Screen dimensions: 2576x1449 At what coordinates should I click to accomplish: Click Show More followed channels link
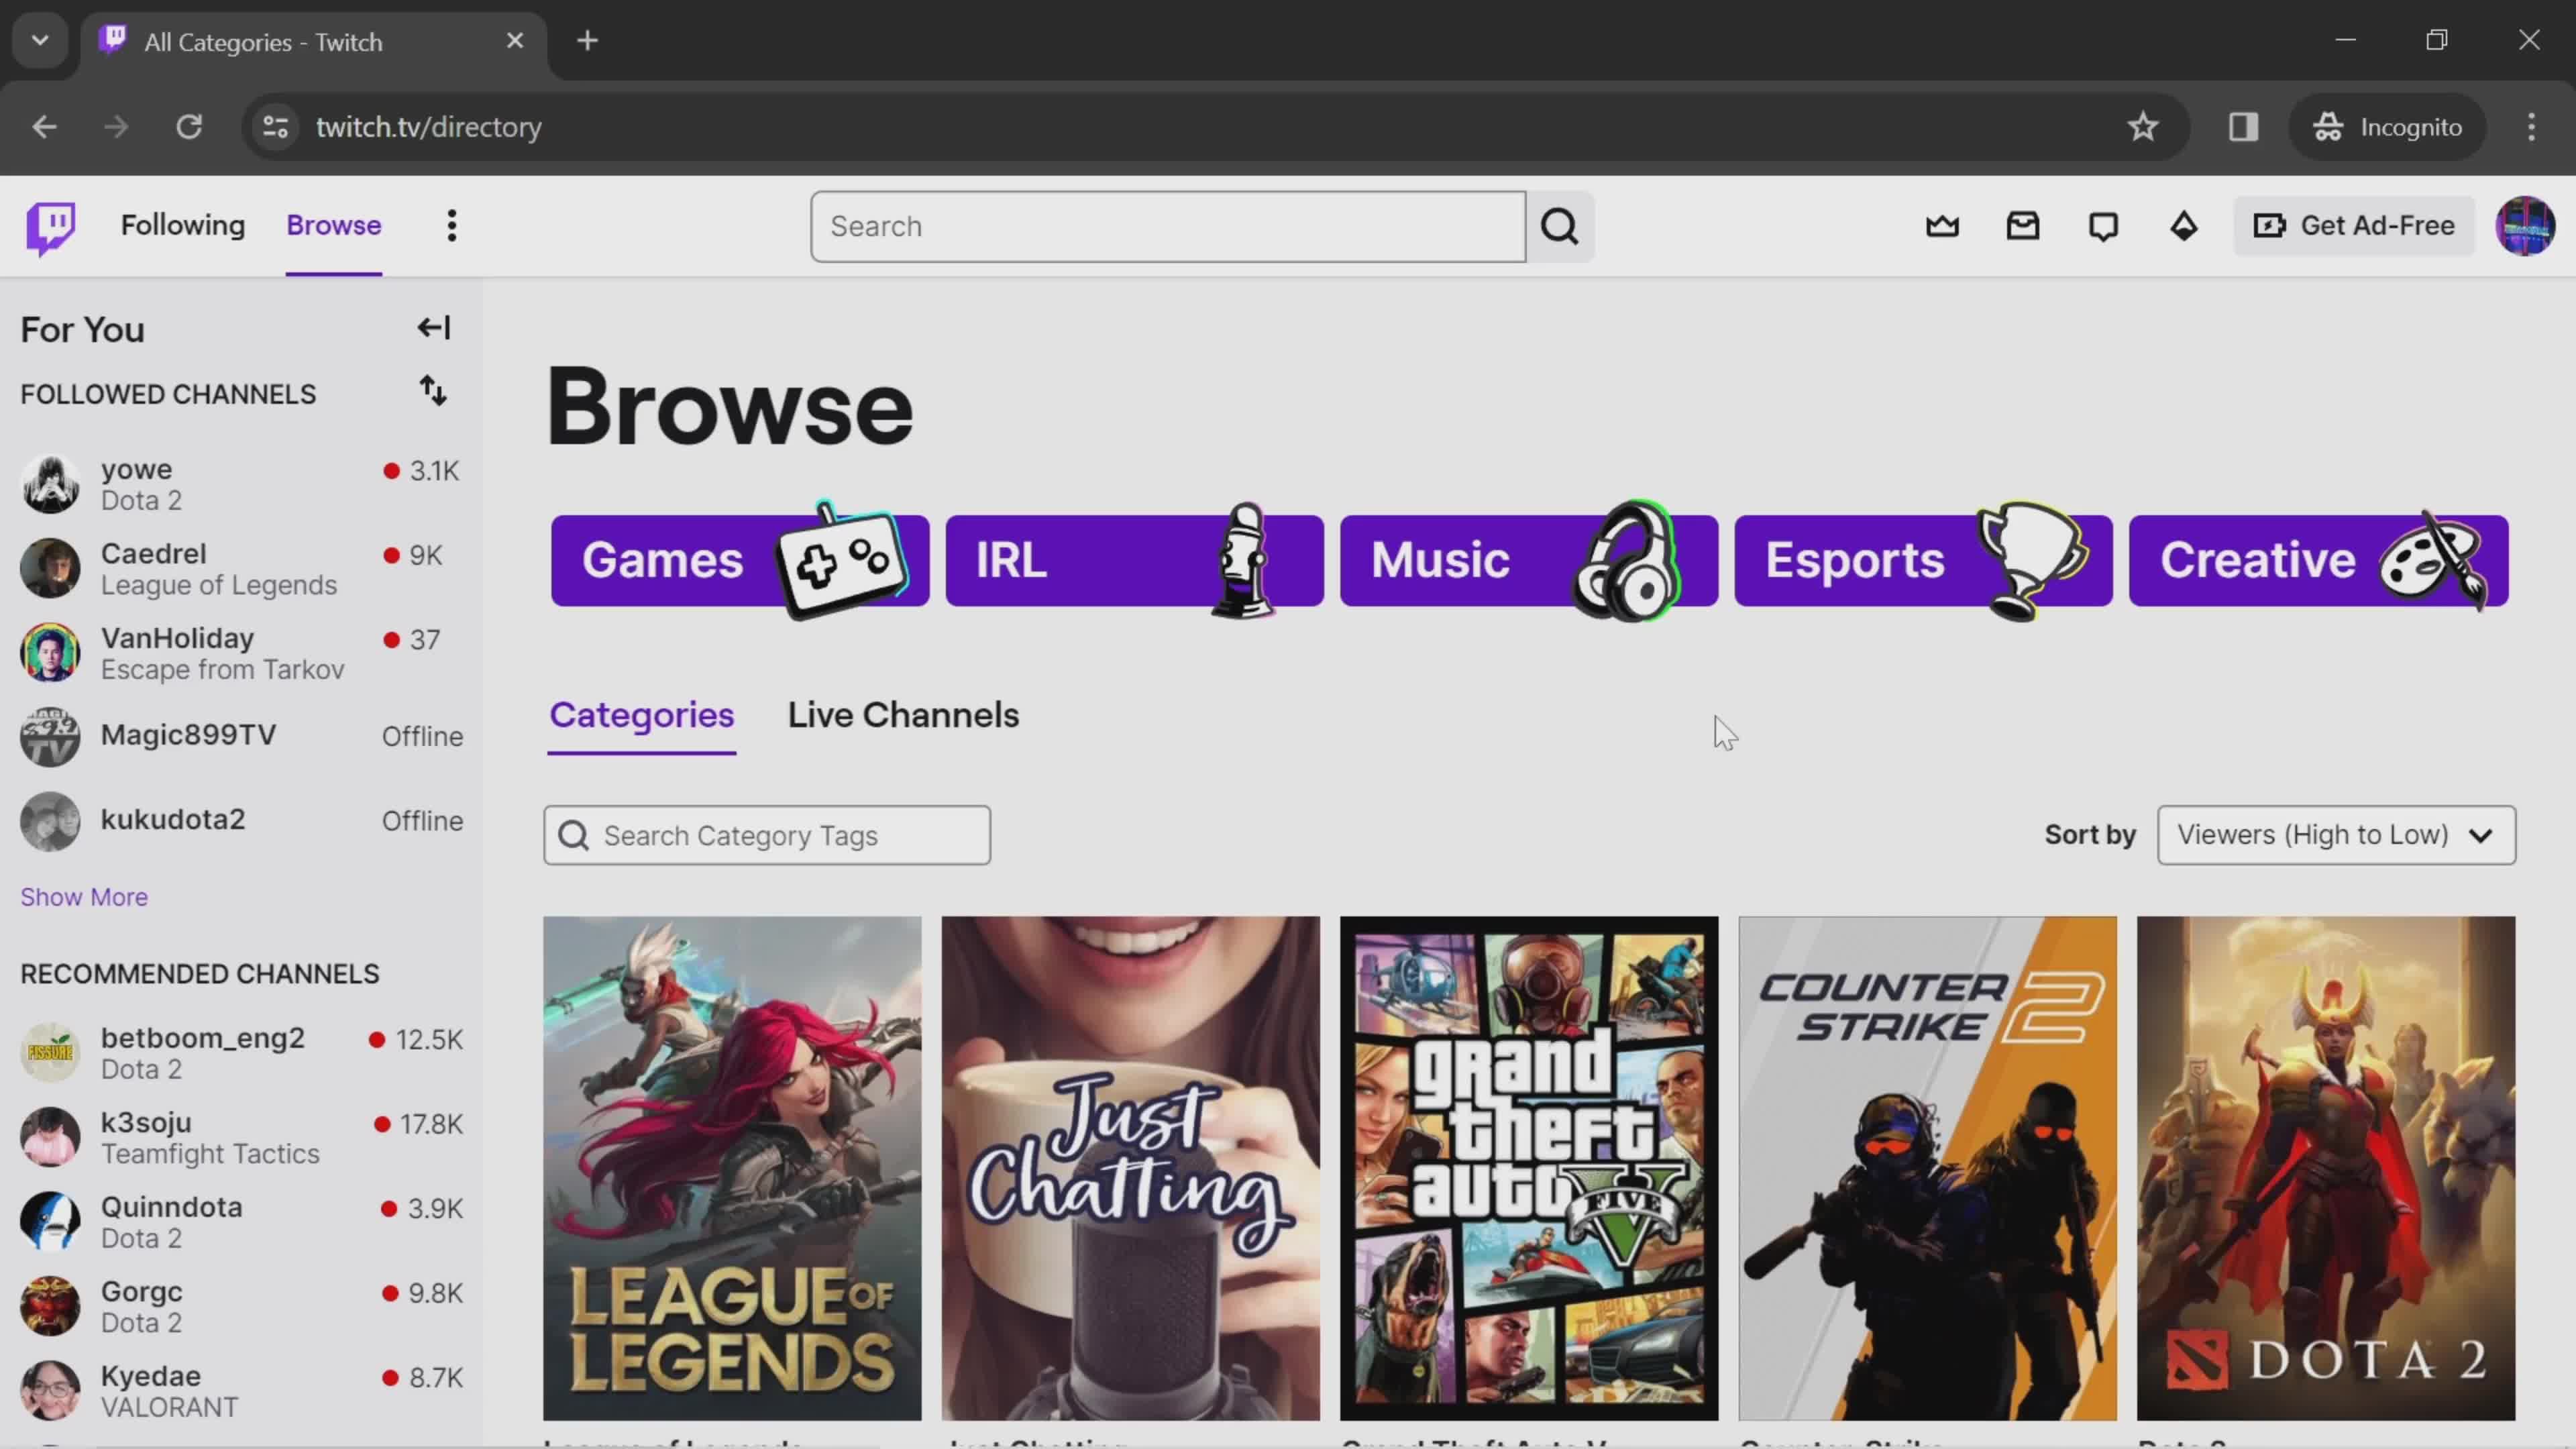[83, 896]
